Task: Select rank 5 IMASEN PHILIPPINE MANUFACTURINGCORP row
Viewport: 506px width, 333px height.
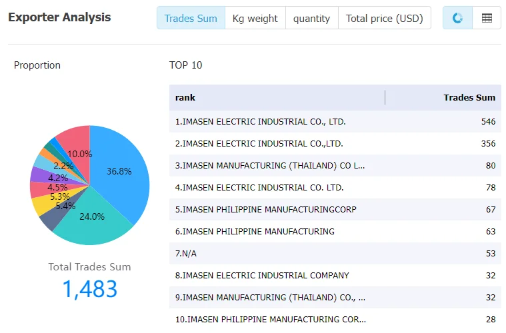Action: tap(335, 210)
